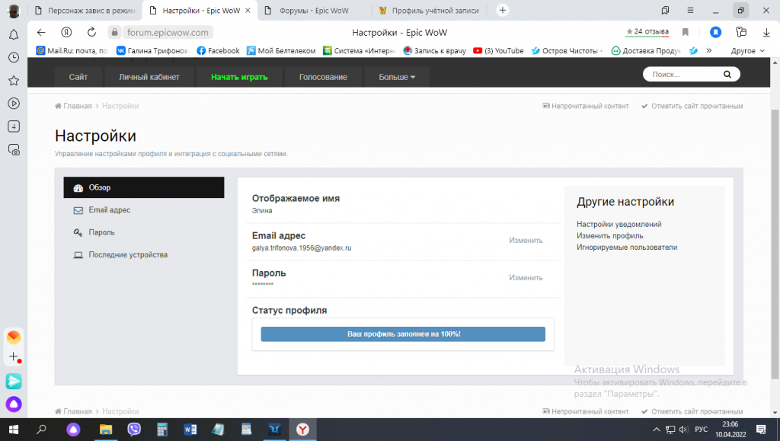Go back with the browser back arrow
The image size is (780, 441).
click(41, 33)
